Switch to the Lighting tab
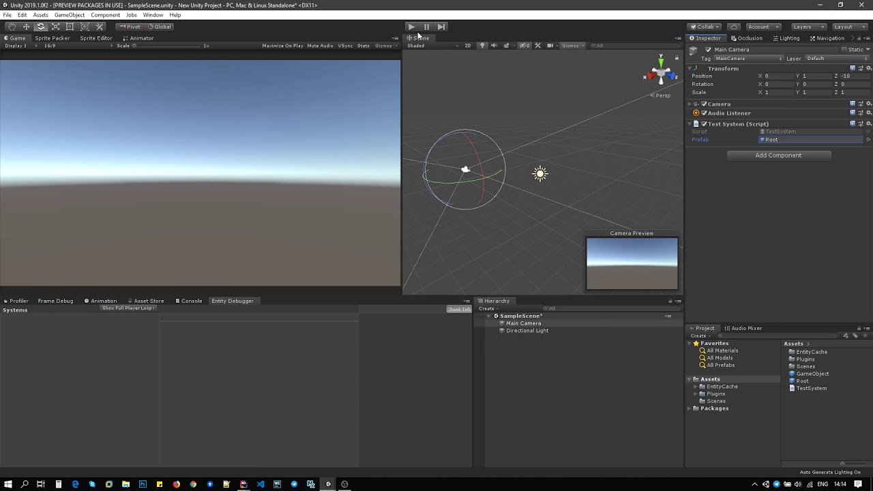The image size is (873, 491). click(x=786, y=38)
